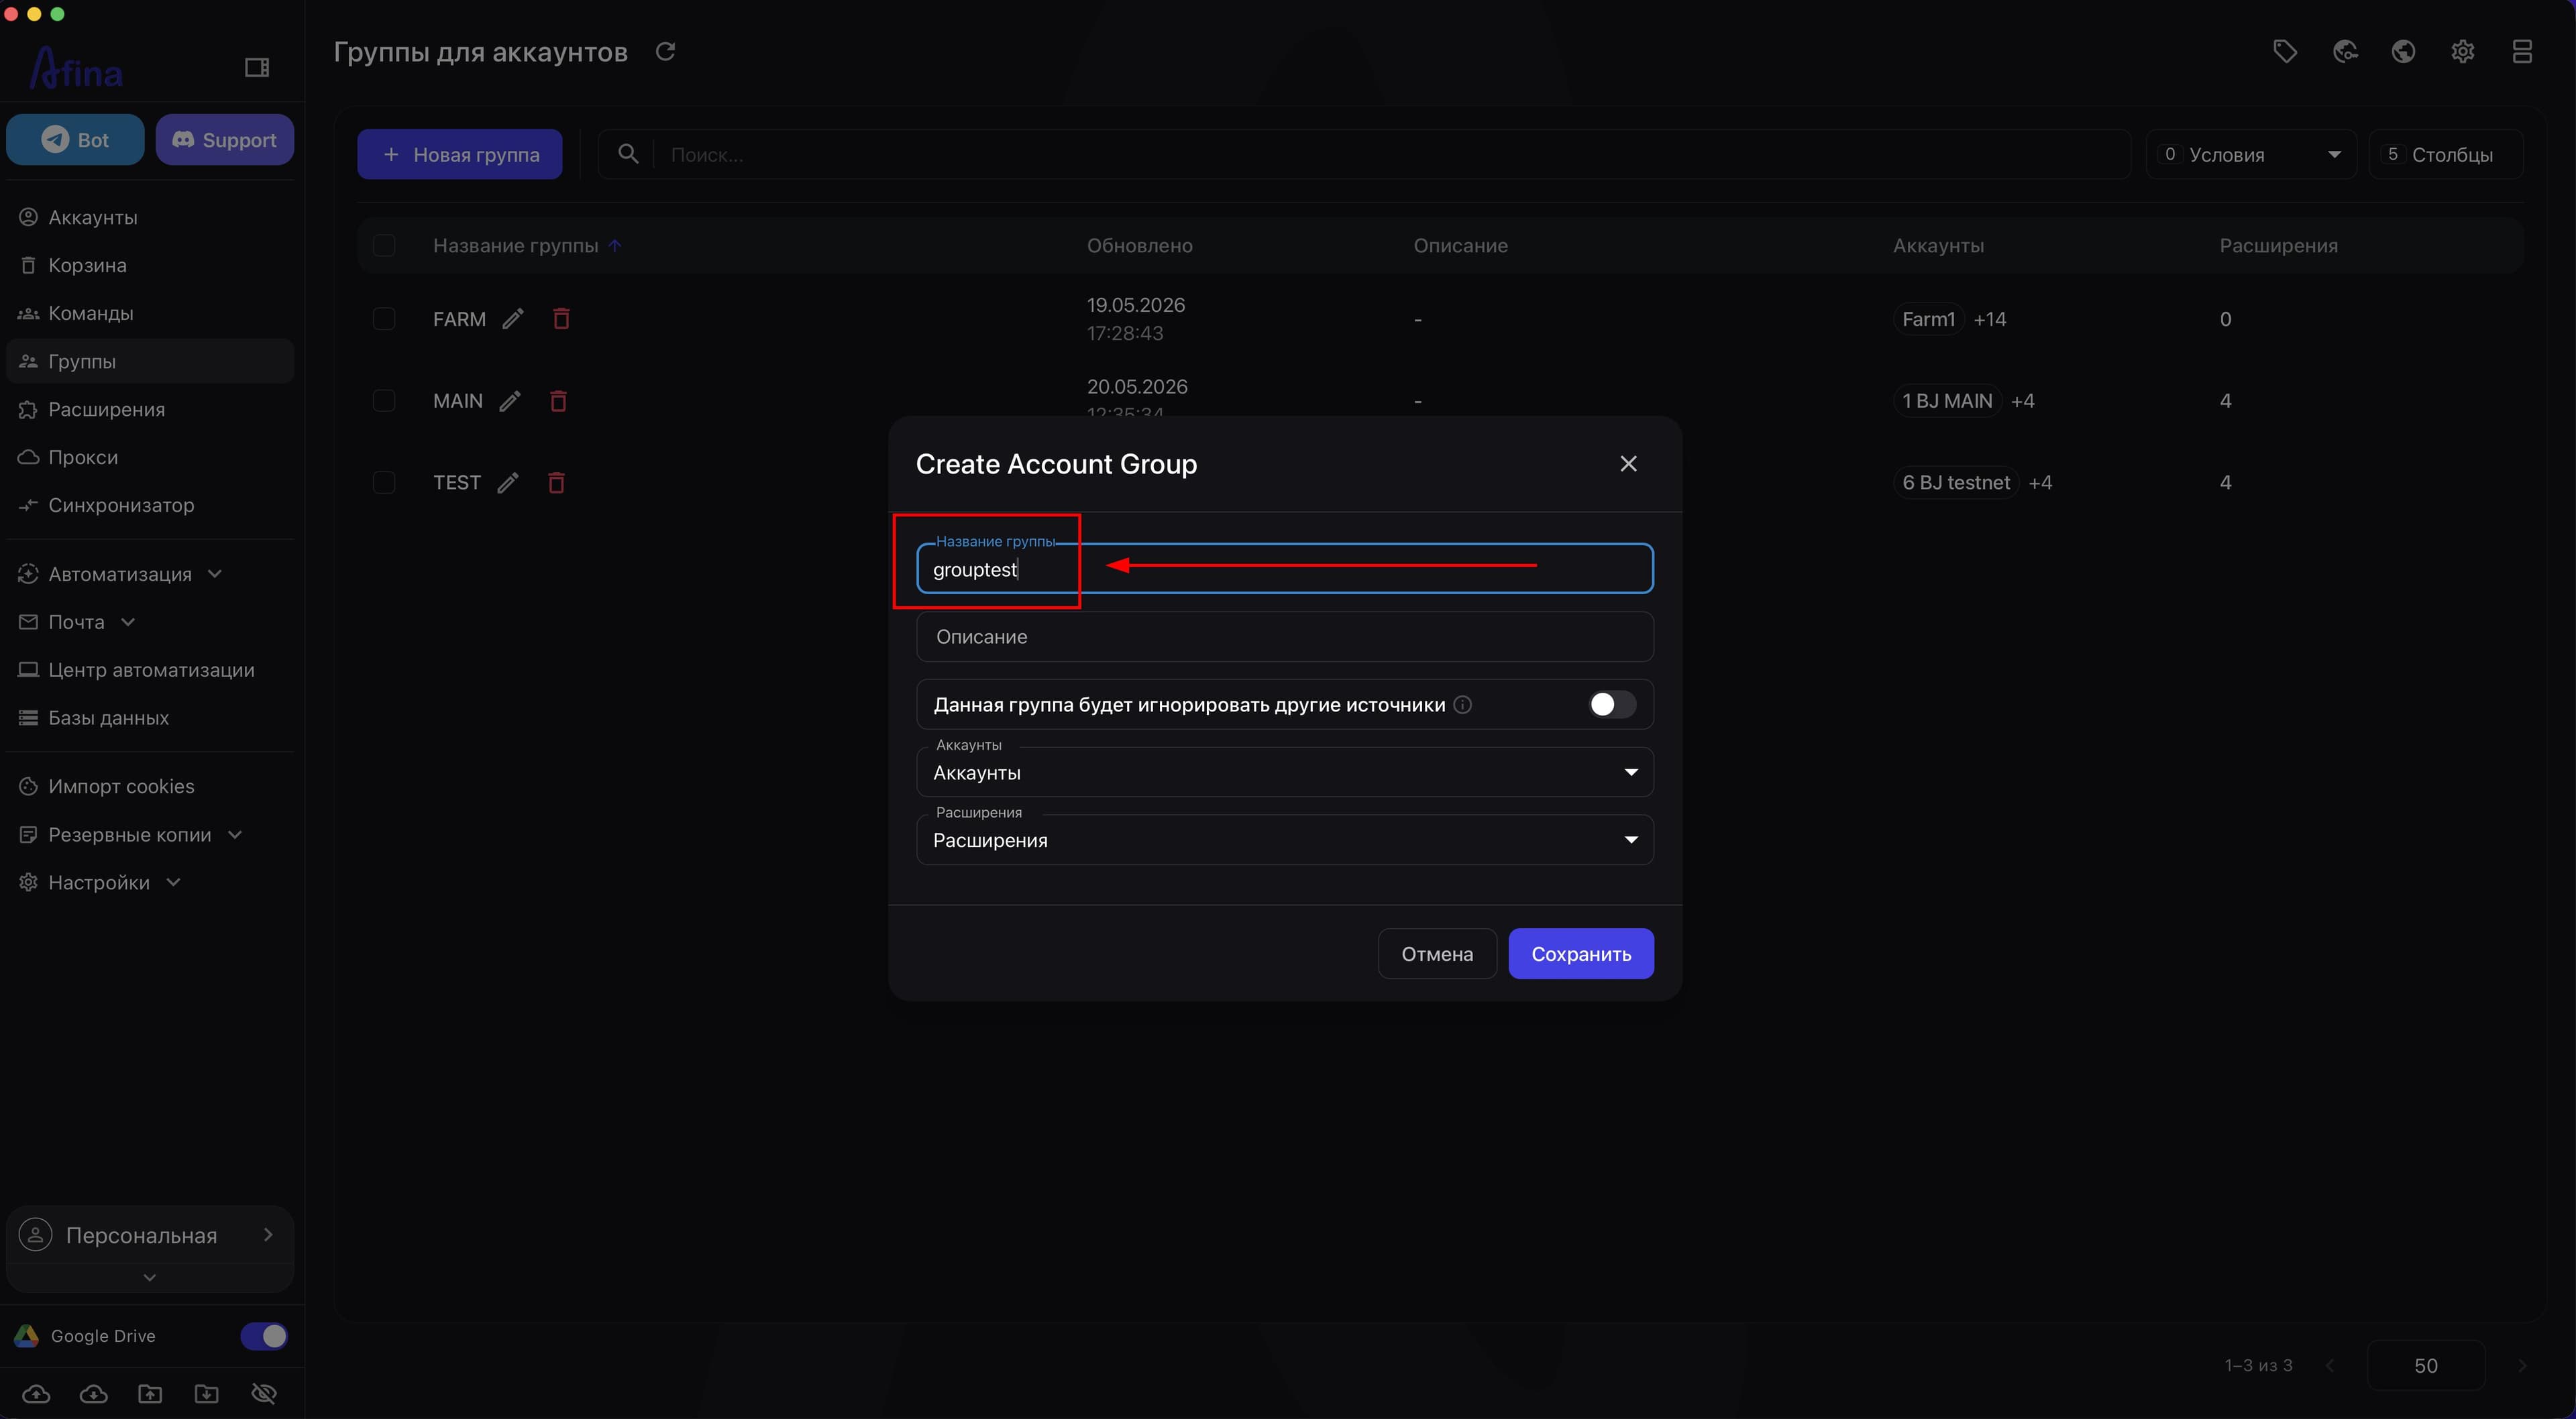Check the TEST group row checkbox
Image resolution: width=2576 pixels, height=1419 pixels.
(x=384, y=483)
